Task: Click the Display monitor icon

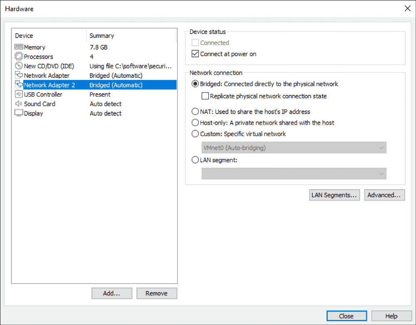Action: (19, 113)
